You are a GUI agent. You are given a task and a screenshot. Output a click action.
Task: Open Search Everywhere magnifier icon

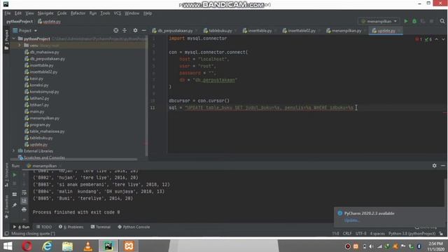click(442, 21)
